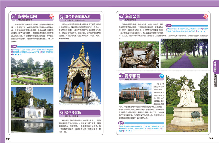Open the white Queen Victoria statue photo
The width and height of the screenshot is (219, 143).
(187, 103)
